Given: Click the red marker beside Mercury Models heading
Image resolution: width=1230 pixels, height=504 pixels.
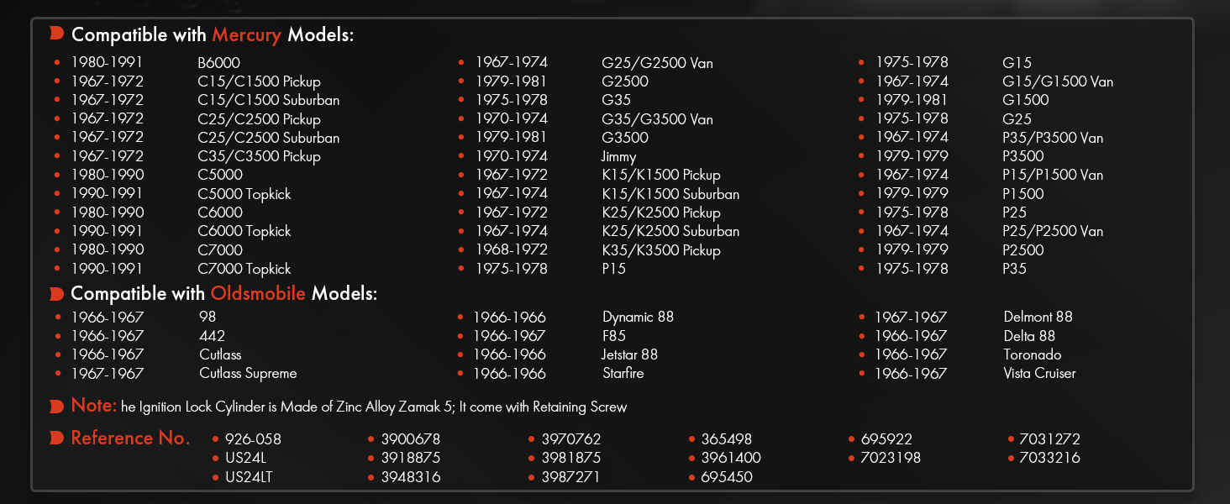Looking at the screenshot, I should click(x=57, y=34).
